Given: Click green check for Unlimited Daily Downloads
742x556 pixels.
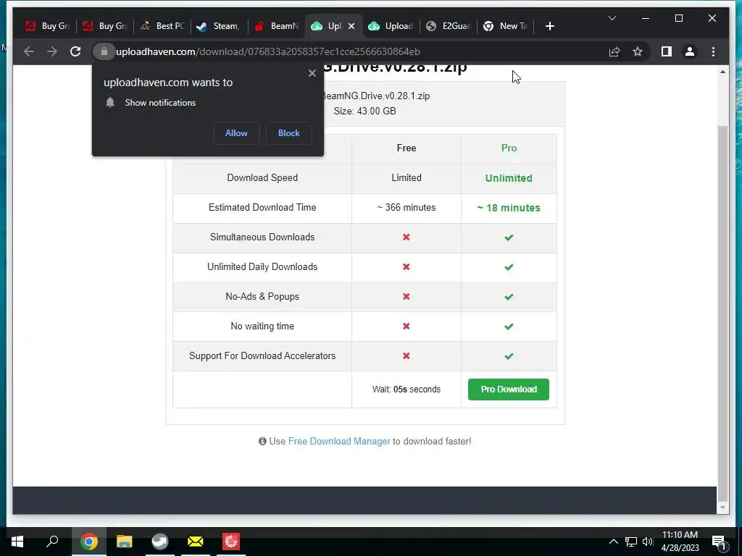Looking at the screenshot, I should click(x=509, y=267).
